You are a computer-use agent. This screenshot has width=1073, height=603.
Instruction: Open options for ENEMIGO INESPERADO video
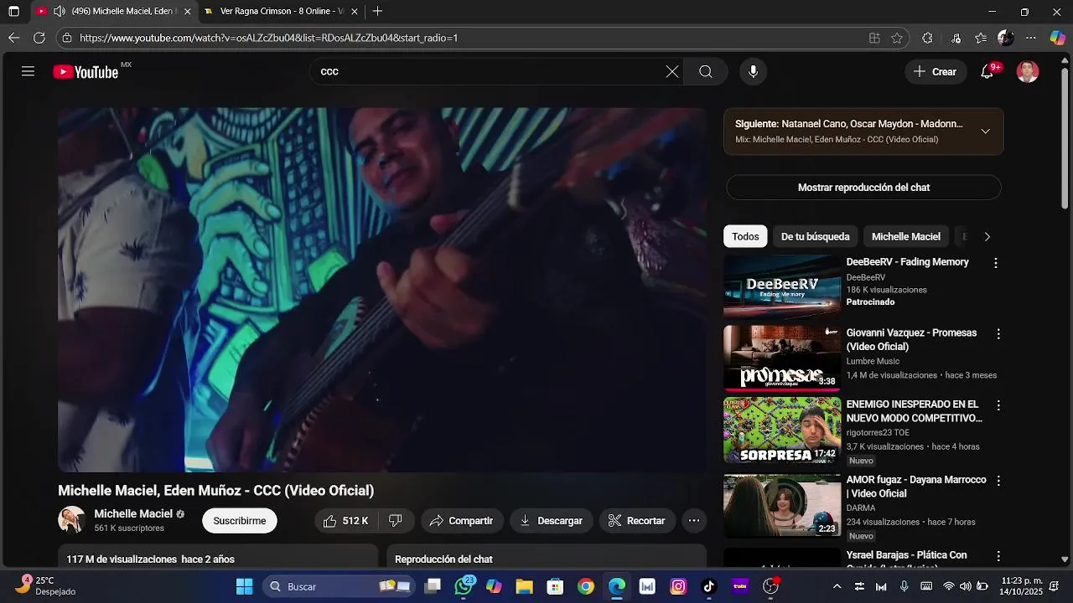[998, 405]
